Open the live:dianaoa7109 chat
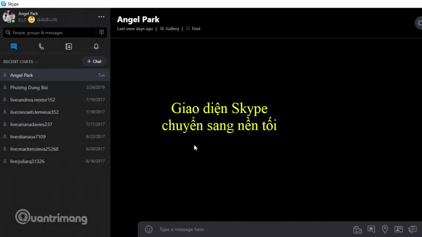Screen dimensions: 422x237 pos(55,137)
